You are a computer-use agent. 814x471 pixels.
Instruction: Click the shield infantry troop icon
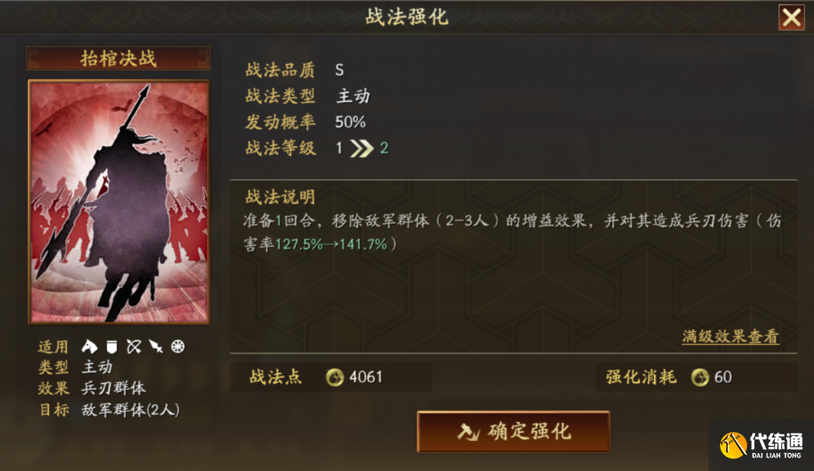[112, 347]
